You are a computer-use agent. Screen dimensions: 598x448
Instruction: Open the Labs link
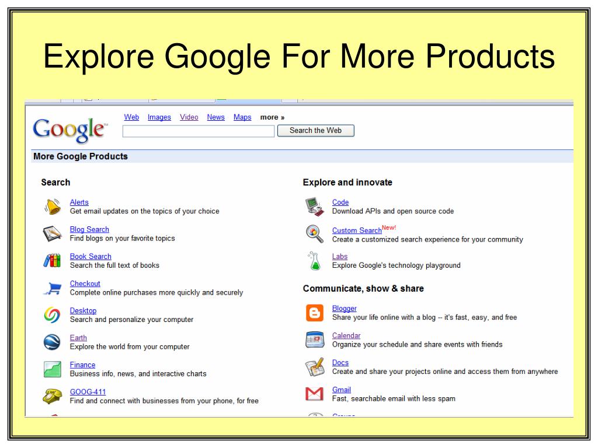(x=340, y=257)
